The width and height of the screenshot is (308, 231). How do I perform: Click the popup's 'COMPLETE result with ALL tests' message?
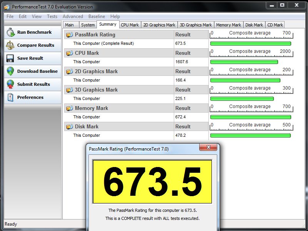152,218
